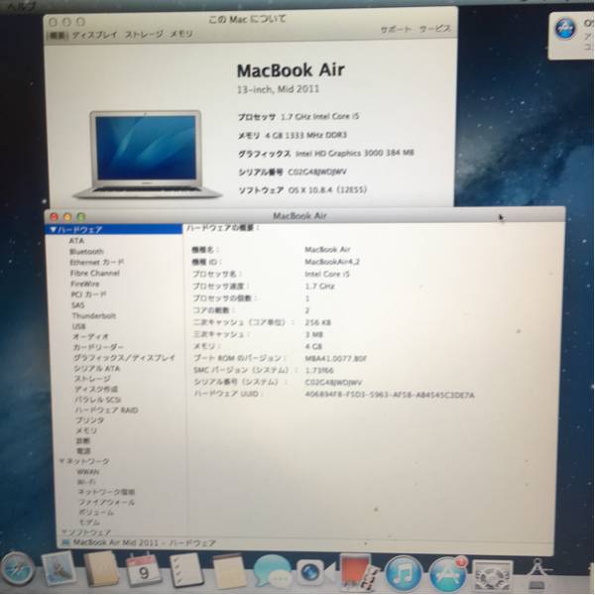Open Safari from the Dock

(x=16, y=570)
